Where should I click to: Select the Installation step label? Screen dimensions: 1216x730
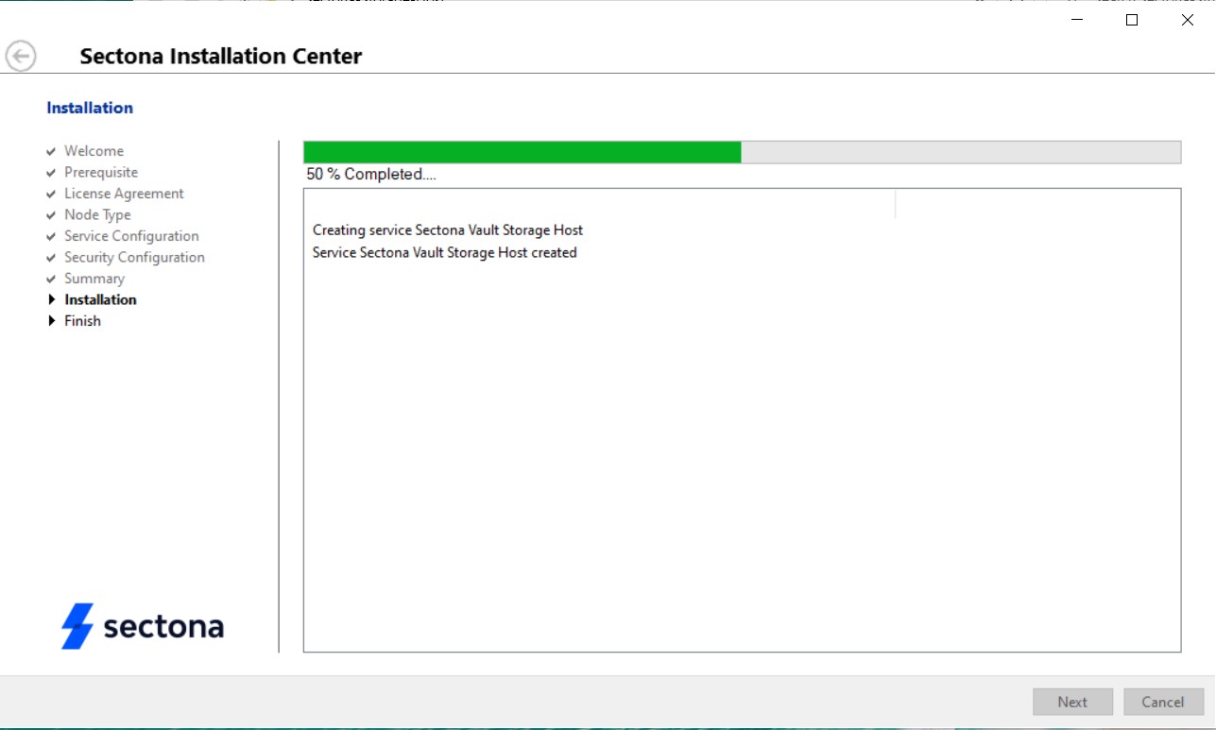[x=100, y=299]
